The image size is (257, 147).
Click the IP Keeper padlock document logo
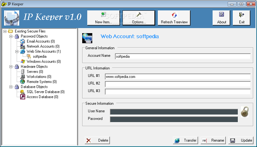(x=12, y=18)
